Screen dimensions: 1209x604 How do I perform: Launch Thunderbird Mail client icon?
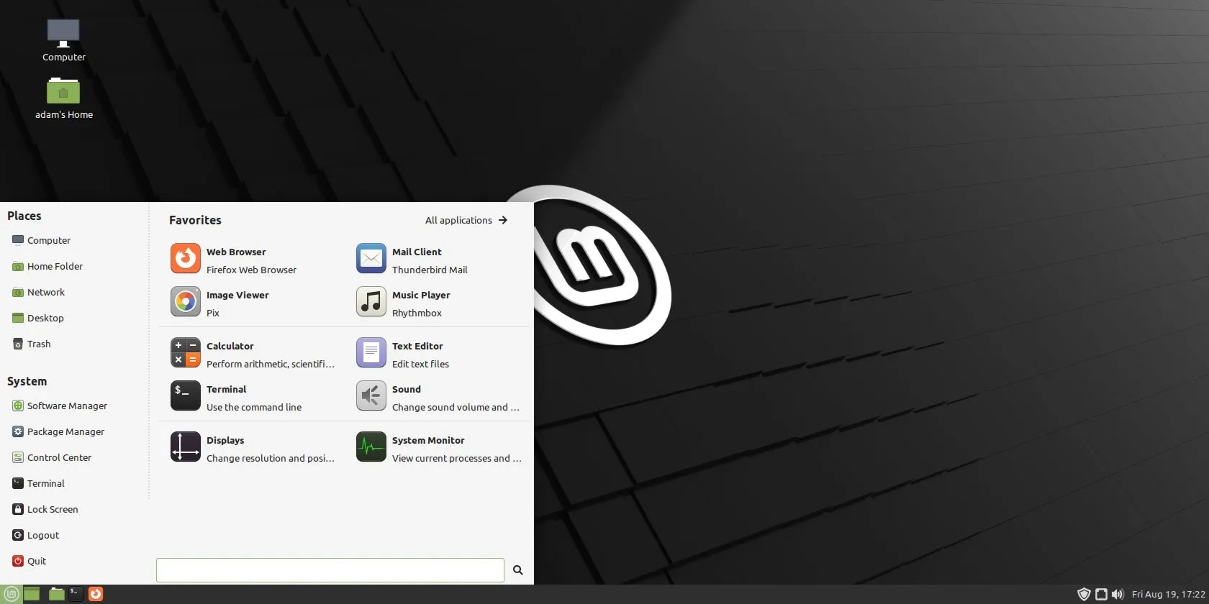pos(371,259)
